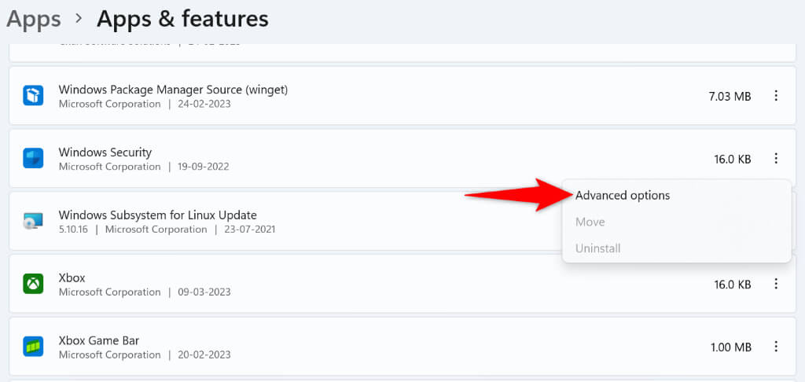This screenshot has width=805, height=382.
Task: Click the Move option in the context menu
Action: point(590,222)
